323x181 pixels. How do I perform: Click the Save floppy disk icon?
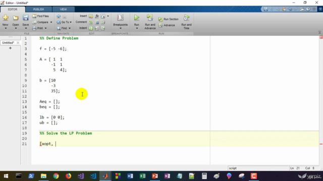tap(26, 18)
